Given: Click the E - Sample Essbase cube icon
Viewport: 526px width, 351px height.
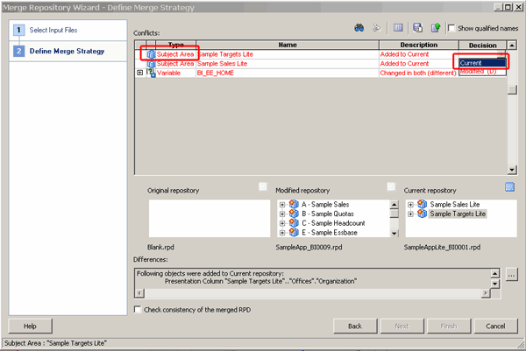Looking at the screenshot, I should pyautogui.click(x=294, y=232).
